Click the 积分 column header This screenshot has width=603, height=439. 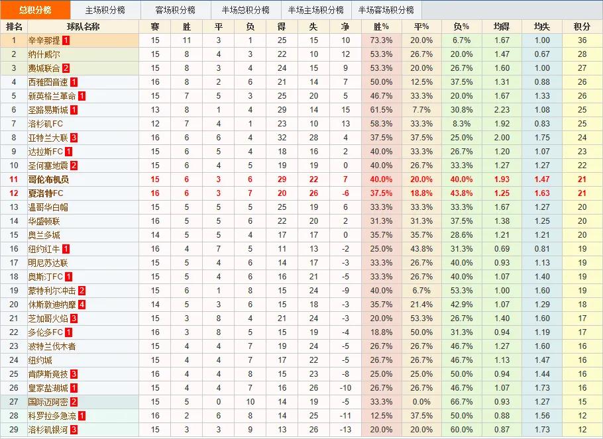581,26
